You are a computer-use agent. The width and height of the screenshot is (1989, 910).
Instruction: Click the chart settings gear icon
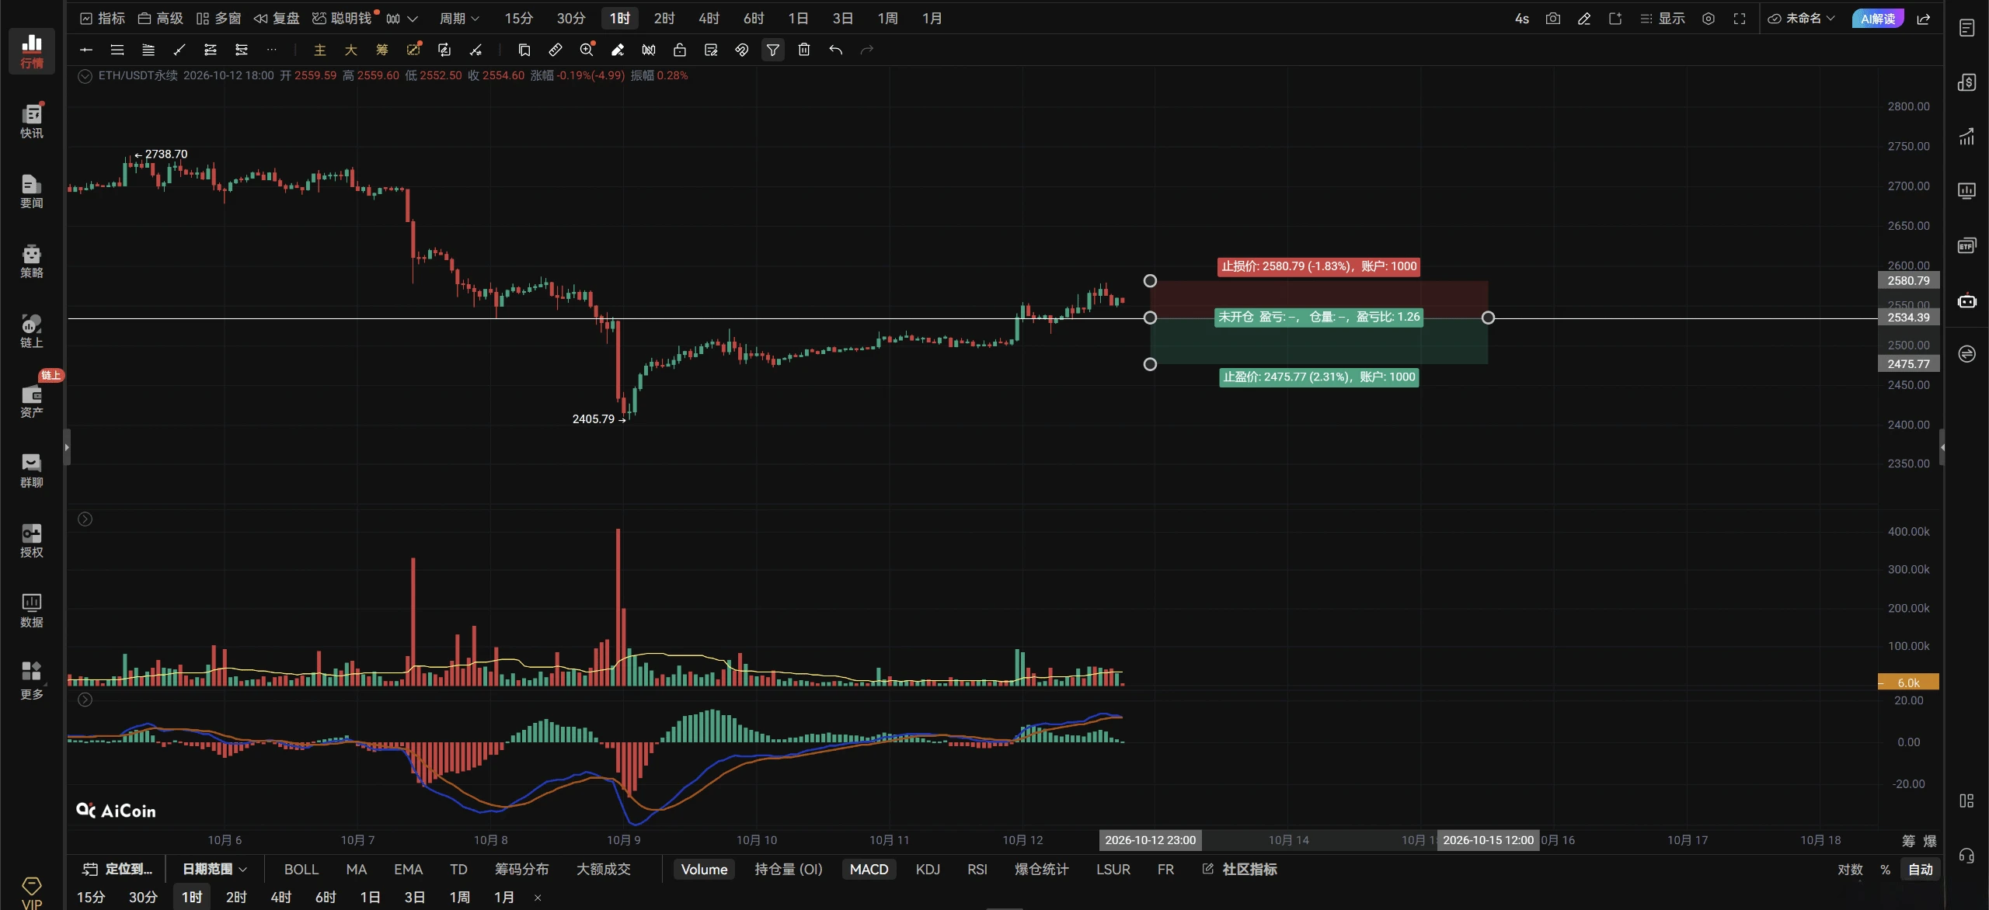1709,19
